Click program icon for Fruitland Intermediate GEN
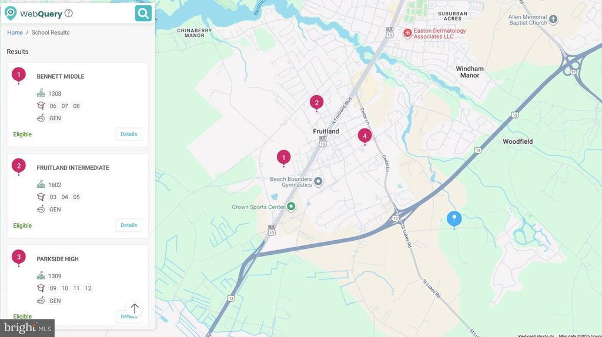 tap(41, 210)
